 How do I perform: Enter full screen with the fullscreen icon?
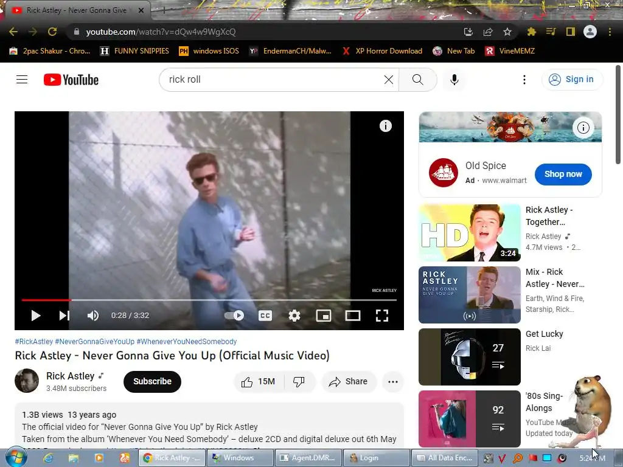[382, 316]
